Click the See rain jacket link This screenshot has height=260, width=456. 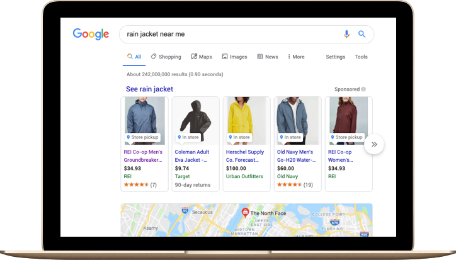(x=149, y=89)
